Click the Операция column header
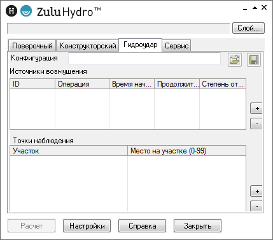The image size is (273, 240). click(82, 84)
